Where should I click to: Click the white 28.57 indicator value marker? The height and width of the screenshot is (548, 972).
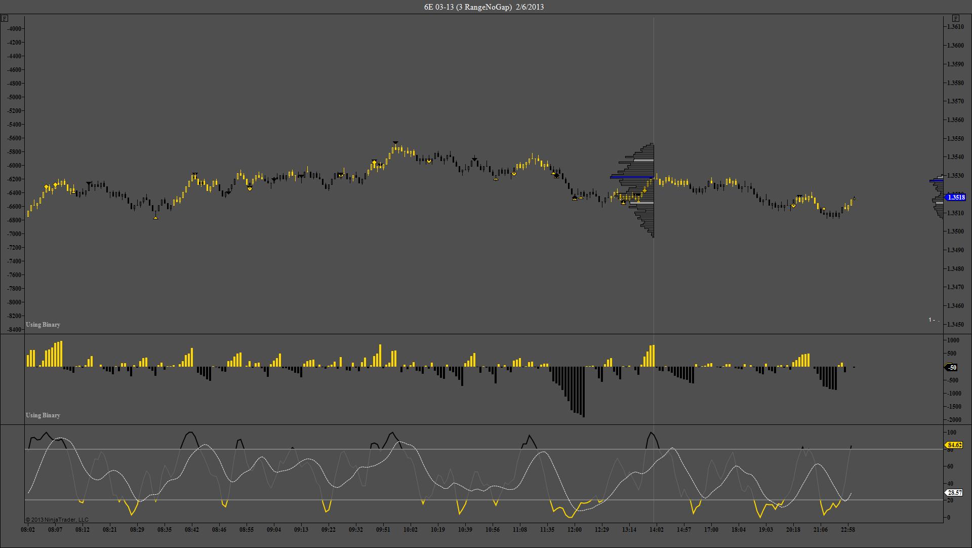[x=954, y=492]
